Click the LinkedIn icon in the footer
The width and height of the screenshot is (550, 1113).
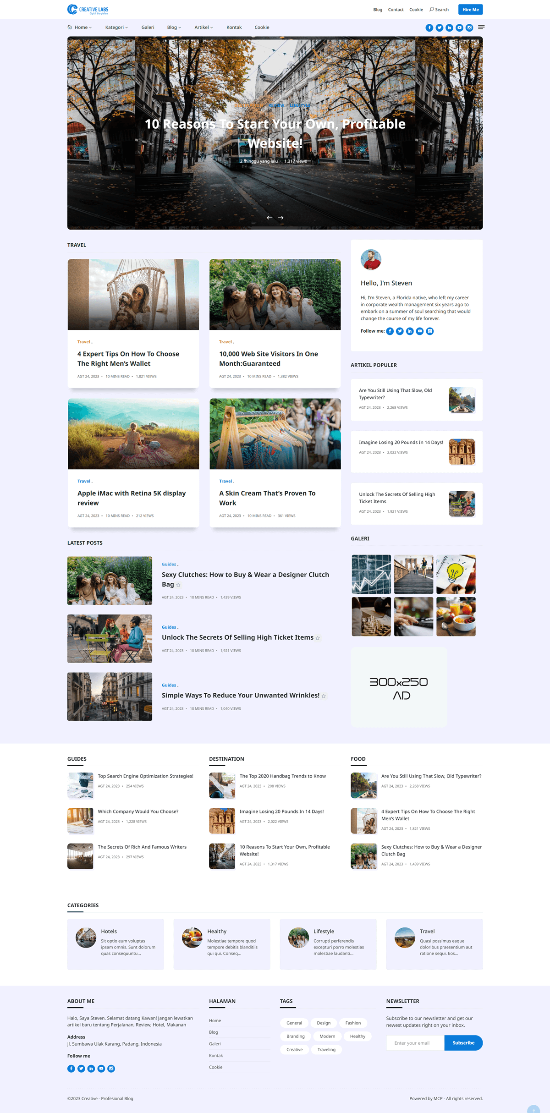tap(91, 1069)
